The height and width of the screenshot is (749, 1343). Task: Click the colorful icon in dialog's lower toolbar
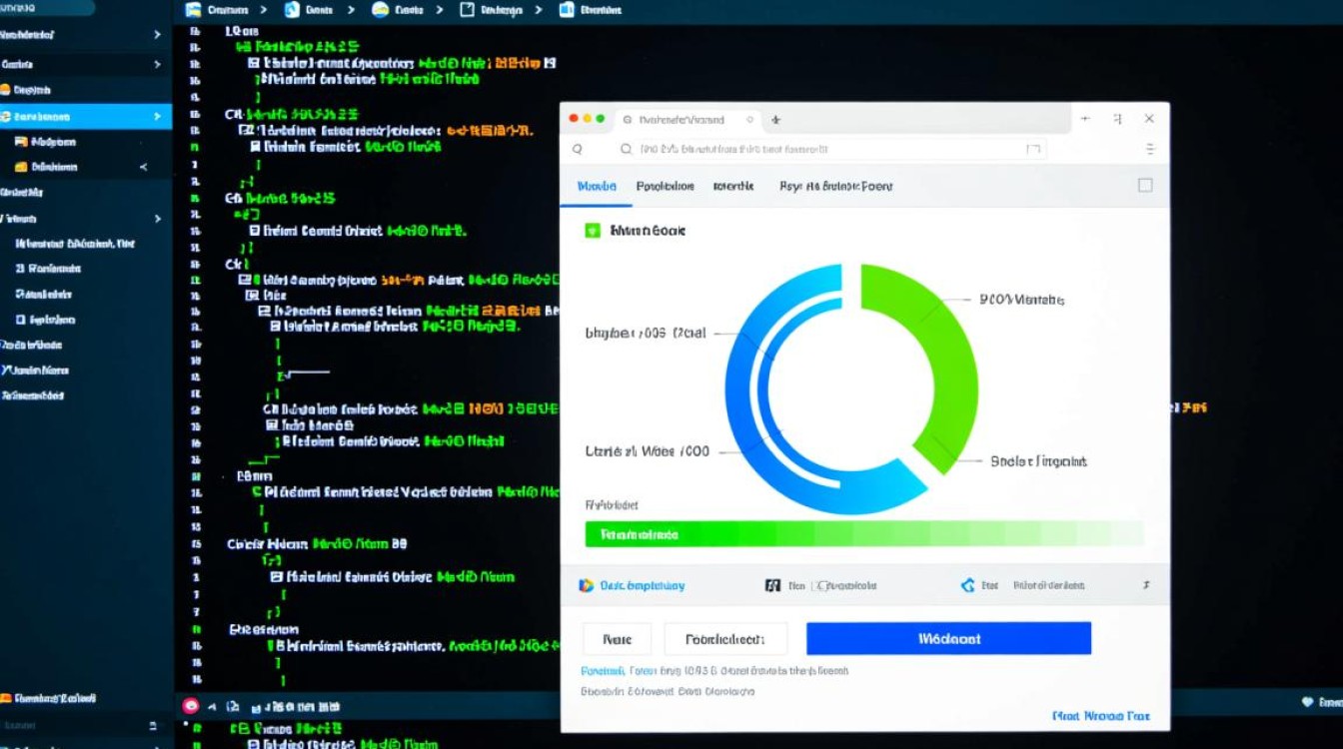click(x=587, y=586)
